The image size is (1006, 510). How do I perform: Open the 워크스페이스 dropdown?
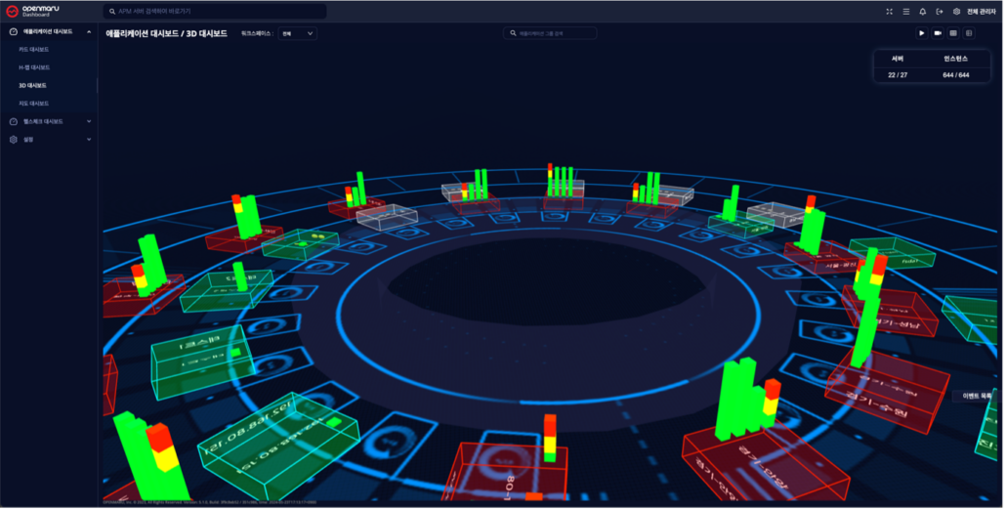click(297, 33)
